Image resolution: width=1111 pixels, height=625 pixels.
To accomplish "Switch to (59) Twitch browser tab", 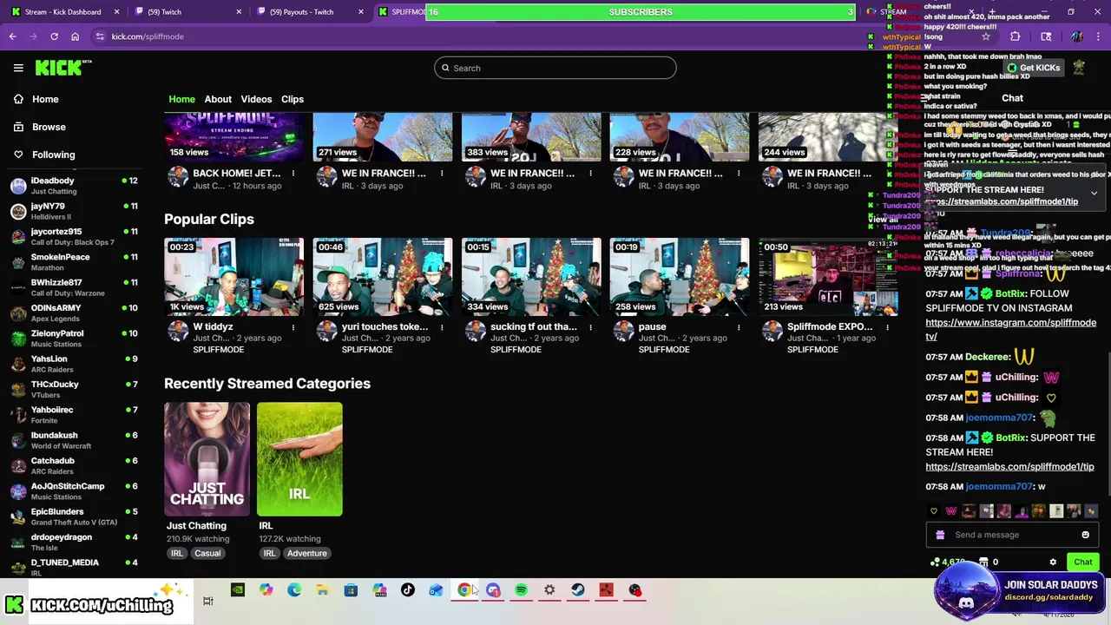I will coord(165,12).
